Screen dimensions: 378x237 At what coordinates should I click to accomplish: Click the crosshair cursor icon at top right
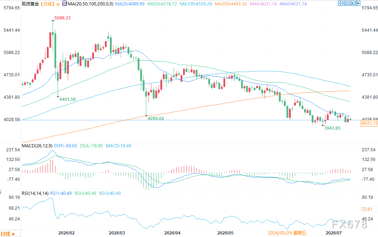341,3
